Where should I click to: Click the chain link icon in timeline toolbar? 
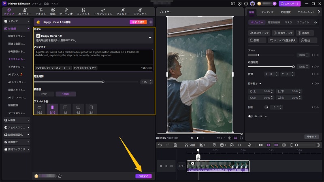(x=261, y=145)
